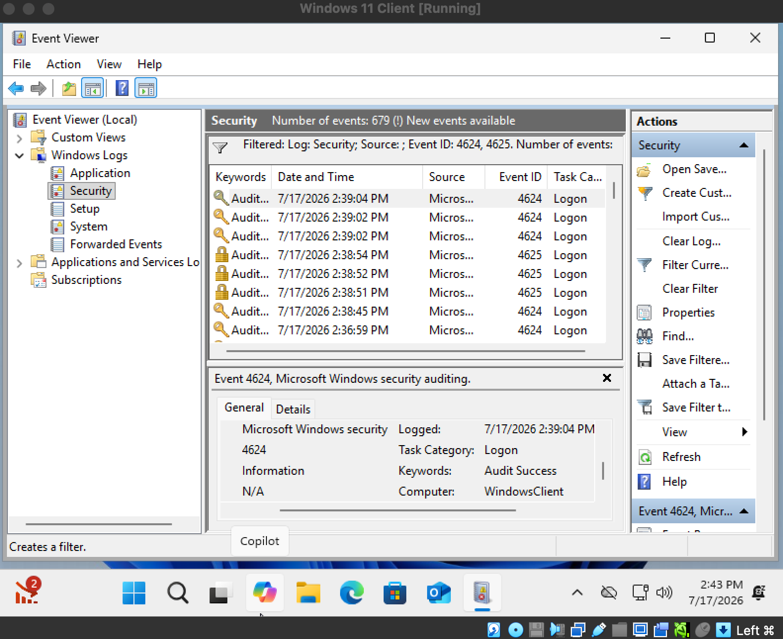Click the Forward arrow toolbar icon
Image resolution: width=783 pixels, height=639 pixels.
point(38,89)
